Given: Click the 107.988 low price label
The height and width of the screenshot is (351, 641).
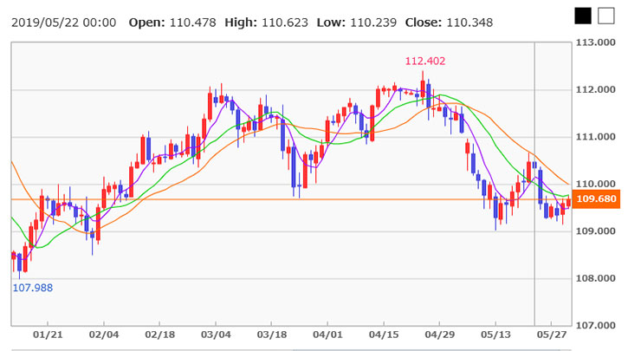Looking at the screenshot, I should [x=33, y=288].
